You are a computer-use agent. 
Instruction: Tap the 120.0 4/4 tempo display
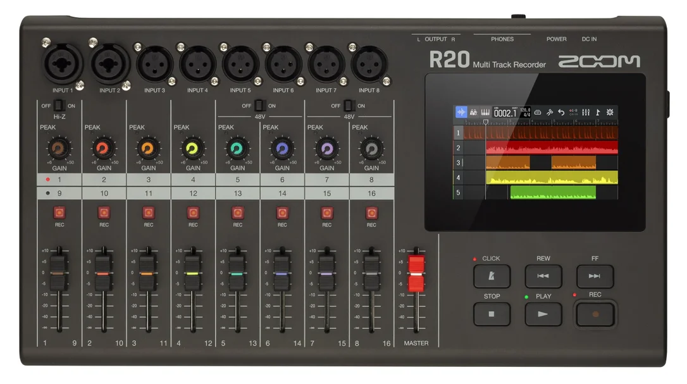coord(525,112)
